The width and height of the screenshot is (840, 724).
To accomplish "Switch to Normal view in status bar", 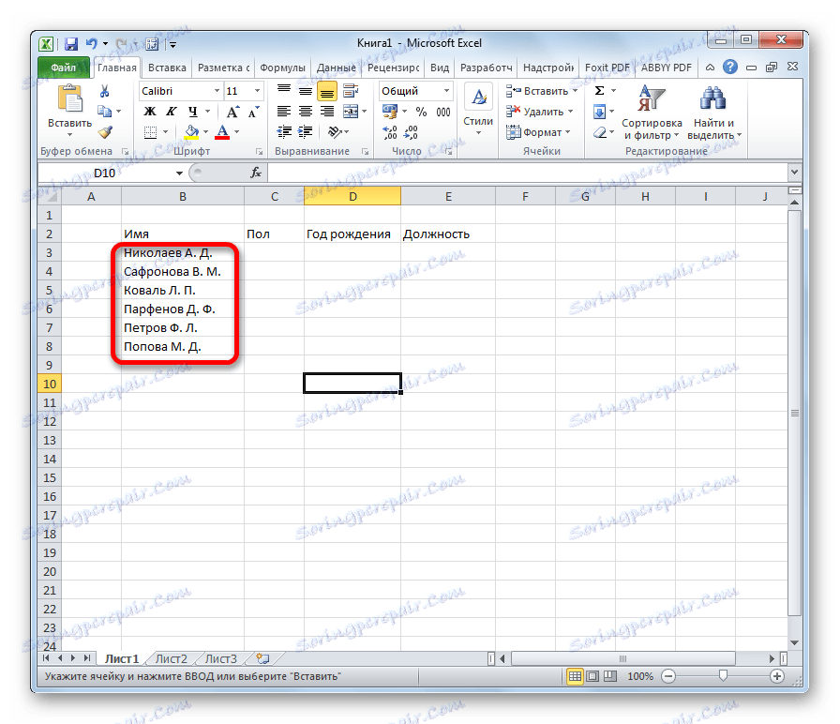I will 575,676.
